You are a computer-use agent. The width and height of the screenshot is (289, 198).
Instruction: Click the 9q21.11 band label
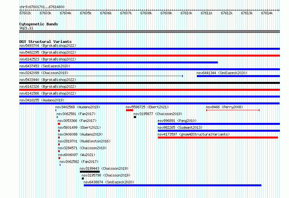click(x=26, y=28)
